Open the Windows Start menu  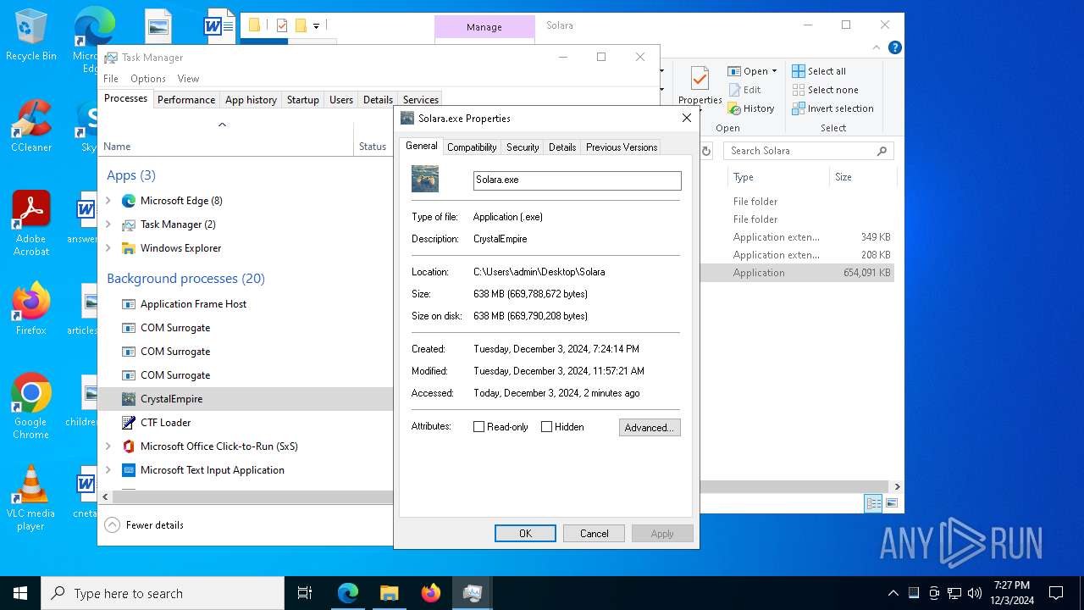[x=20, y=593]
